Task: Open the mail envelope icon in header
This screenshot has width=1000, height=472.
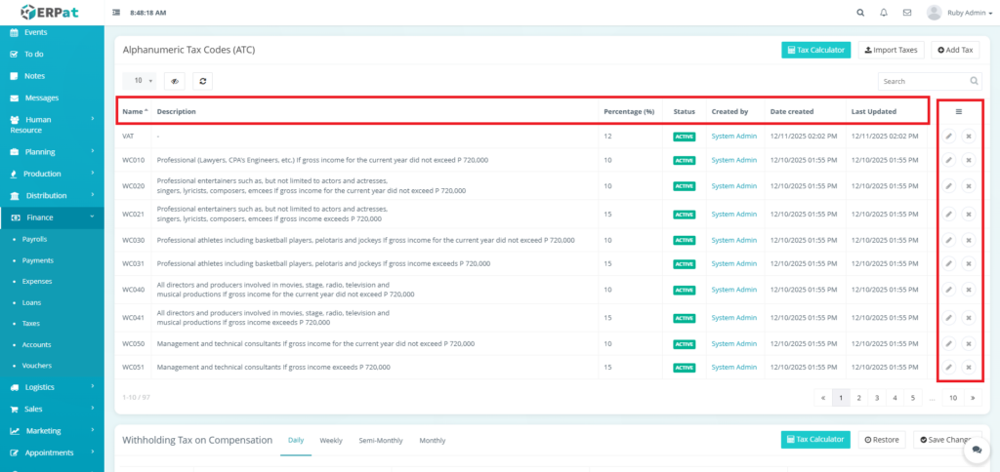Action: coord(907,13)
